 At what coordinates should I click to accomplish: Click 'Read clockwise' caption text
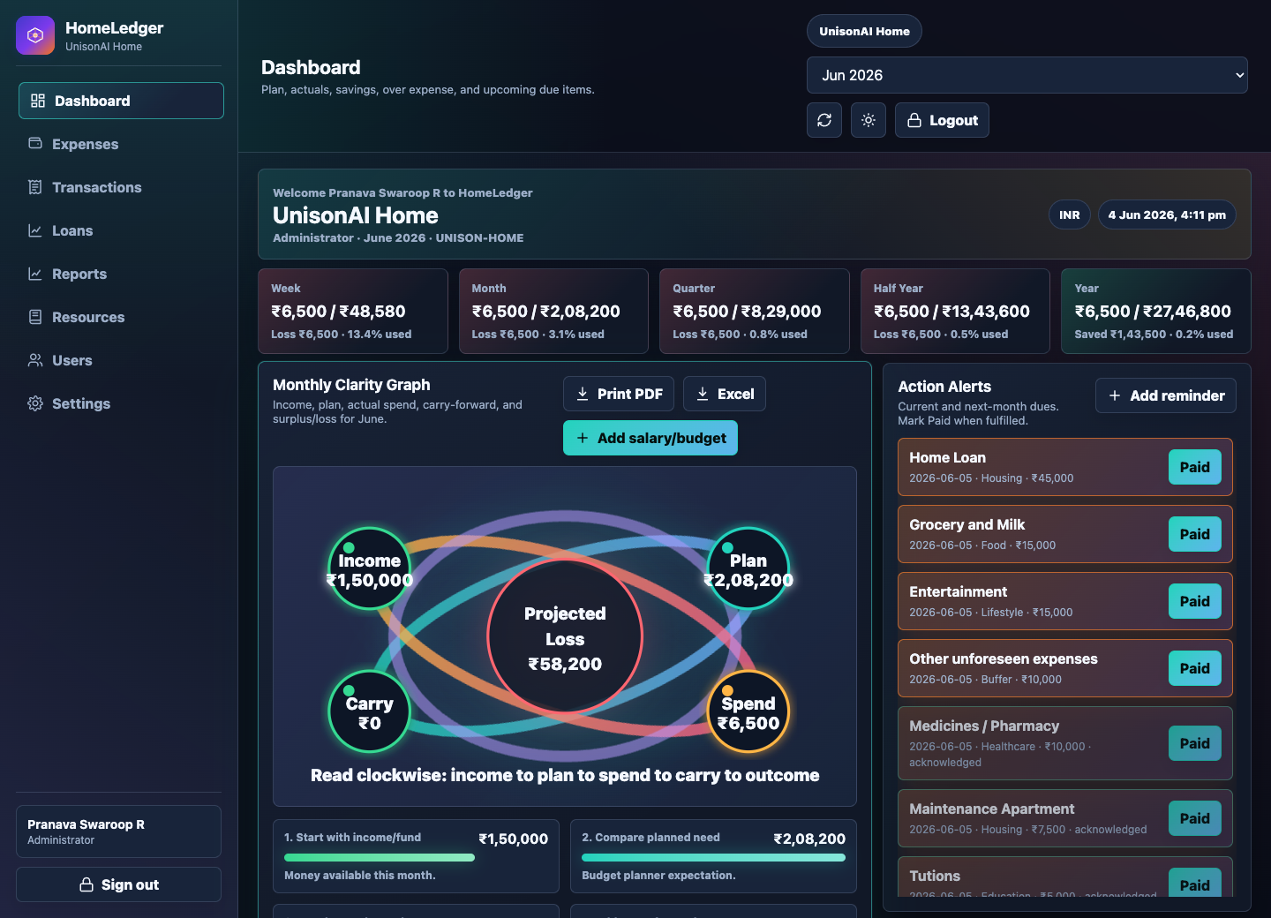point(565,775)
